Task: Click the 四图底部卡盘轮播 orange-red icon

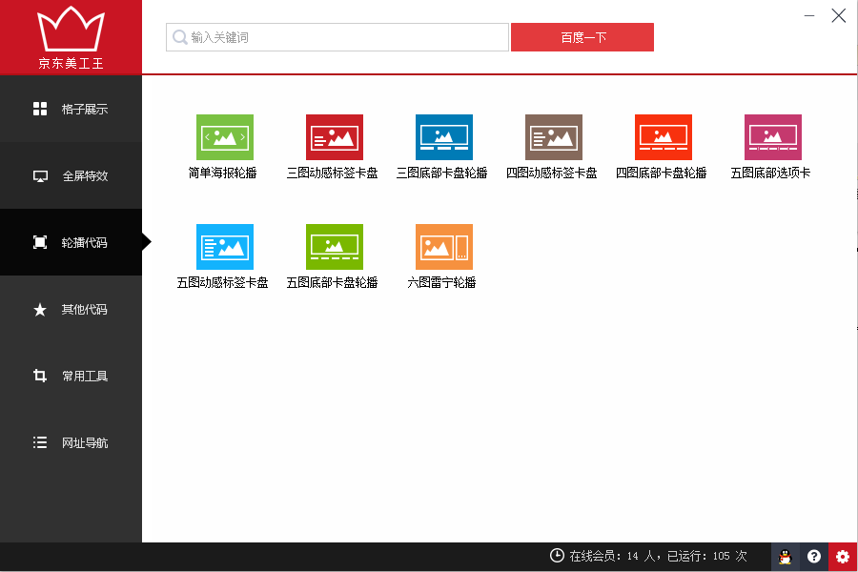Action: click(x=663, y=137)
